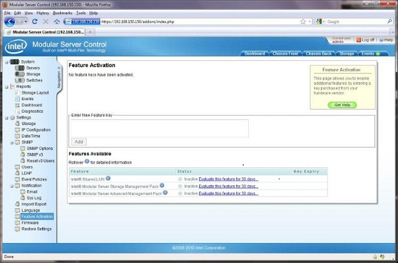The width and height of the screenshot is (398, 263).
Task: Click the Restore Settings folder icon
Action: [x=17, y=229]
